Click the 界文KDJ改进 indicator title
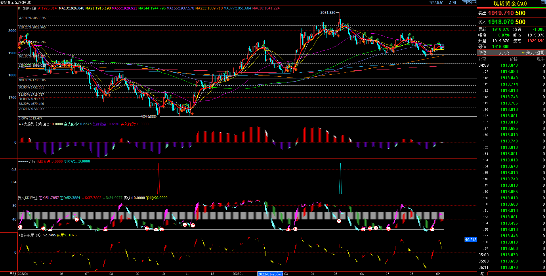Viewport: 546px width, 276px height. [x=28, y=198]
